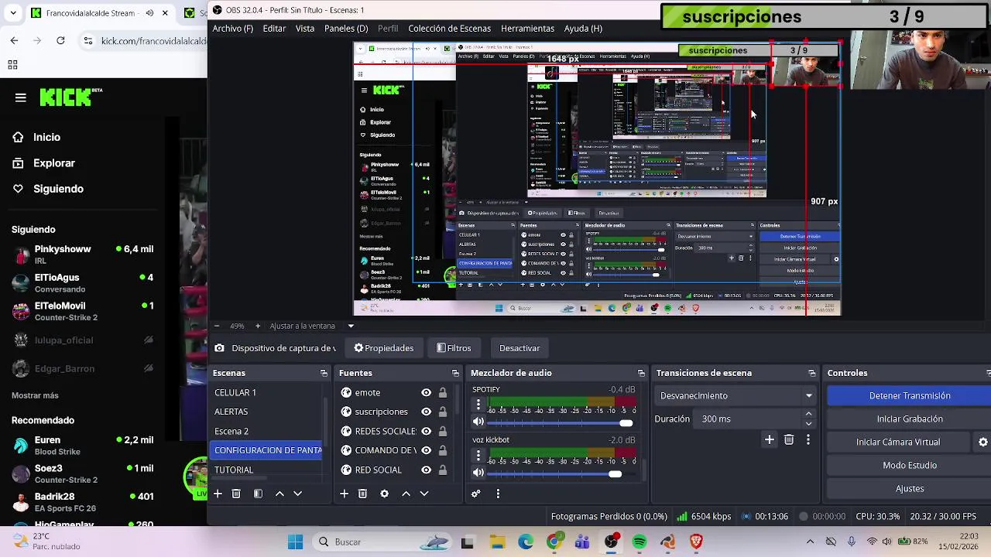Image resolution: width=991 pixels, height=557 pixels.
Task: Pop out the Mezclador de audio dock
Action: pyautogui.click(x=641, y=373)
